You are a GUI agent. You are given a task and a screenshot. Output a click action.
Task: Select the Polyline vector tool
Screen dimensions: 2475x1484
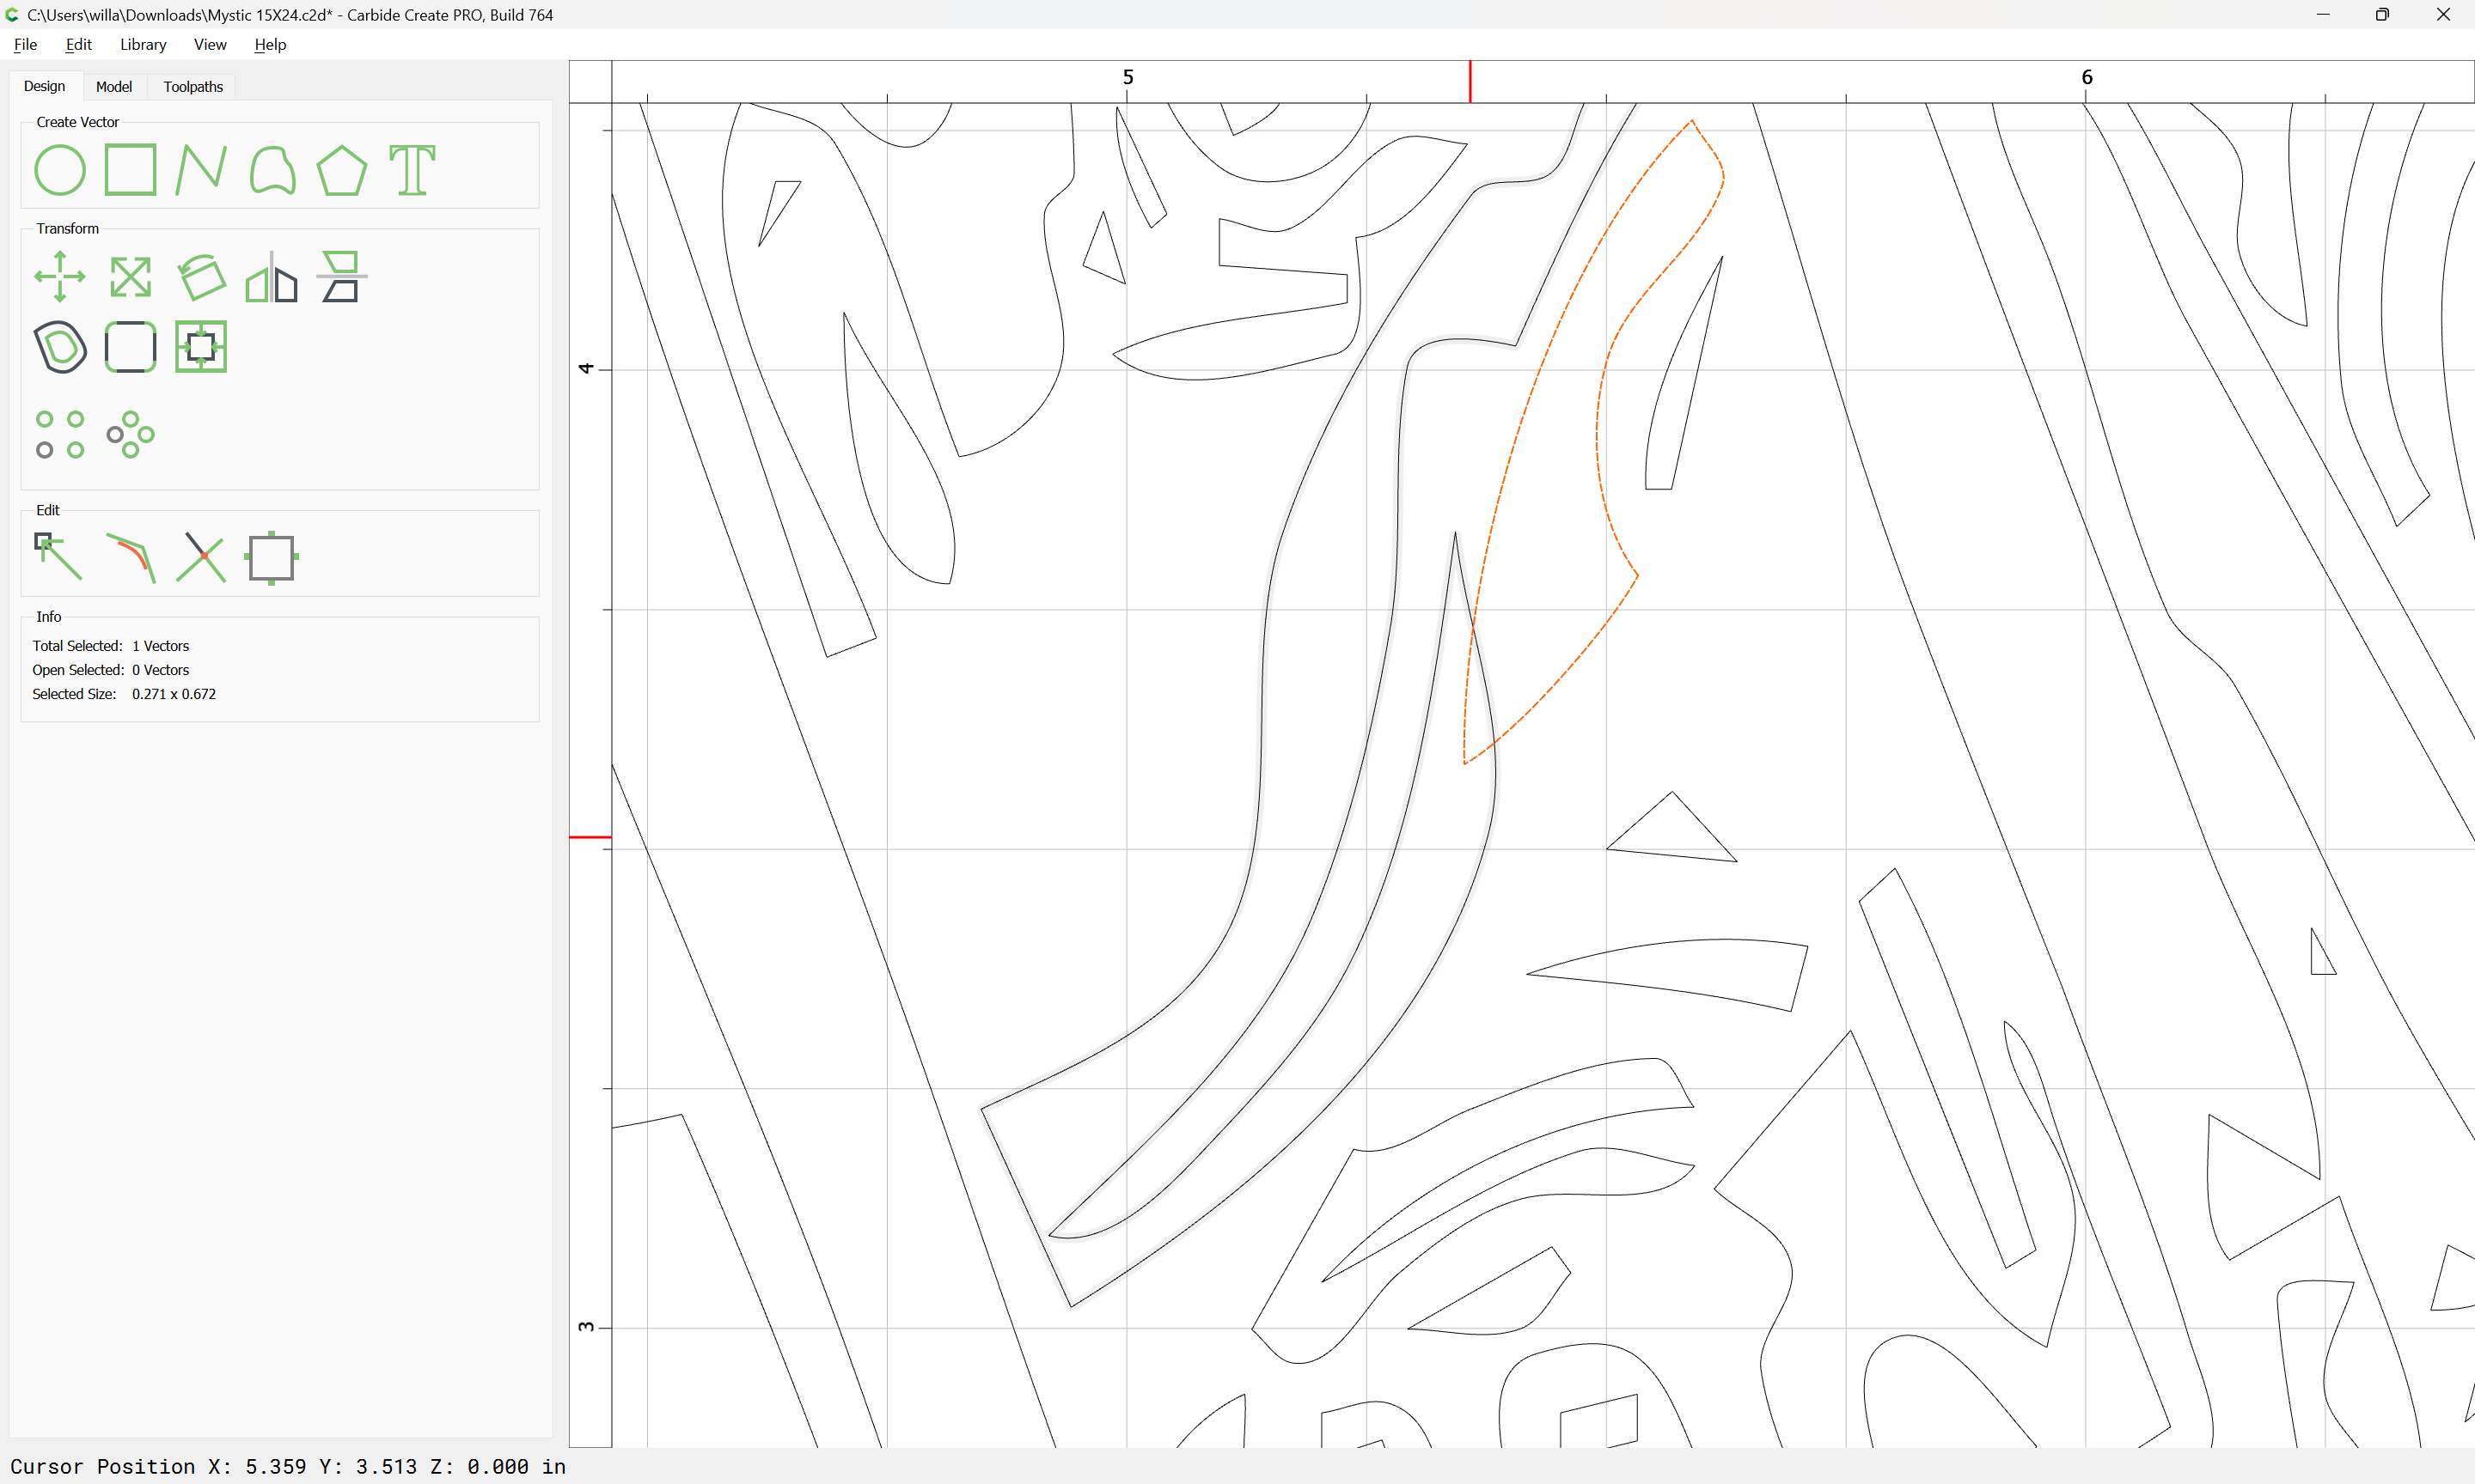[200, 170]
